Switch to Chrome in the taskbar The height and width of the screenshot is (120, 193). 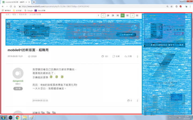point(18,118)
